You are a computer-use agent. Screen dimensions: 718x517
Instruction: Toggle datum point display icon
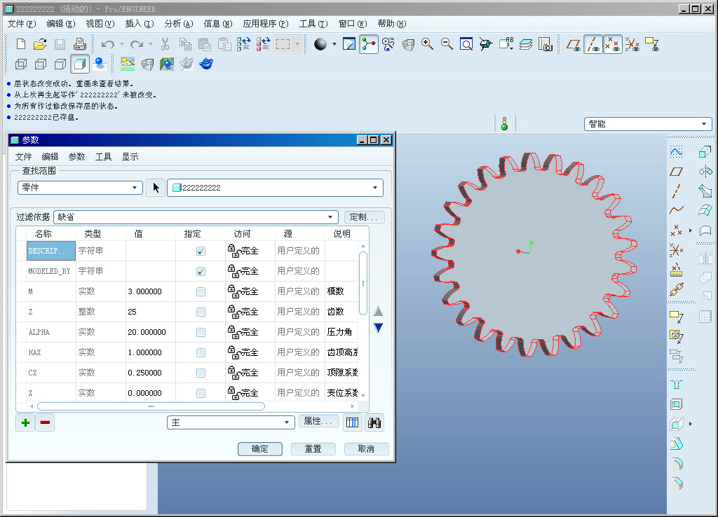coord(613,44)
